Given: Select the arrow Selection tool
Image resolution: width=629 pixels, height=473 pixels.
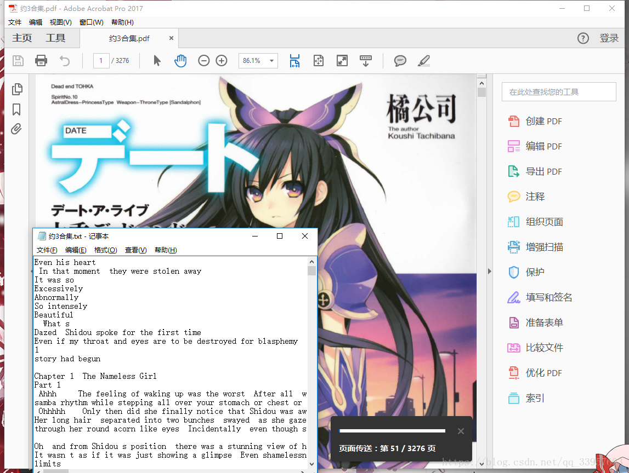Looking at the screenshot, I should coord(157,61).
